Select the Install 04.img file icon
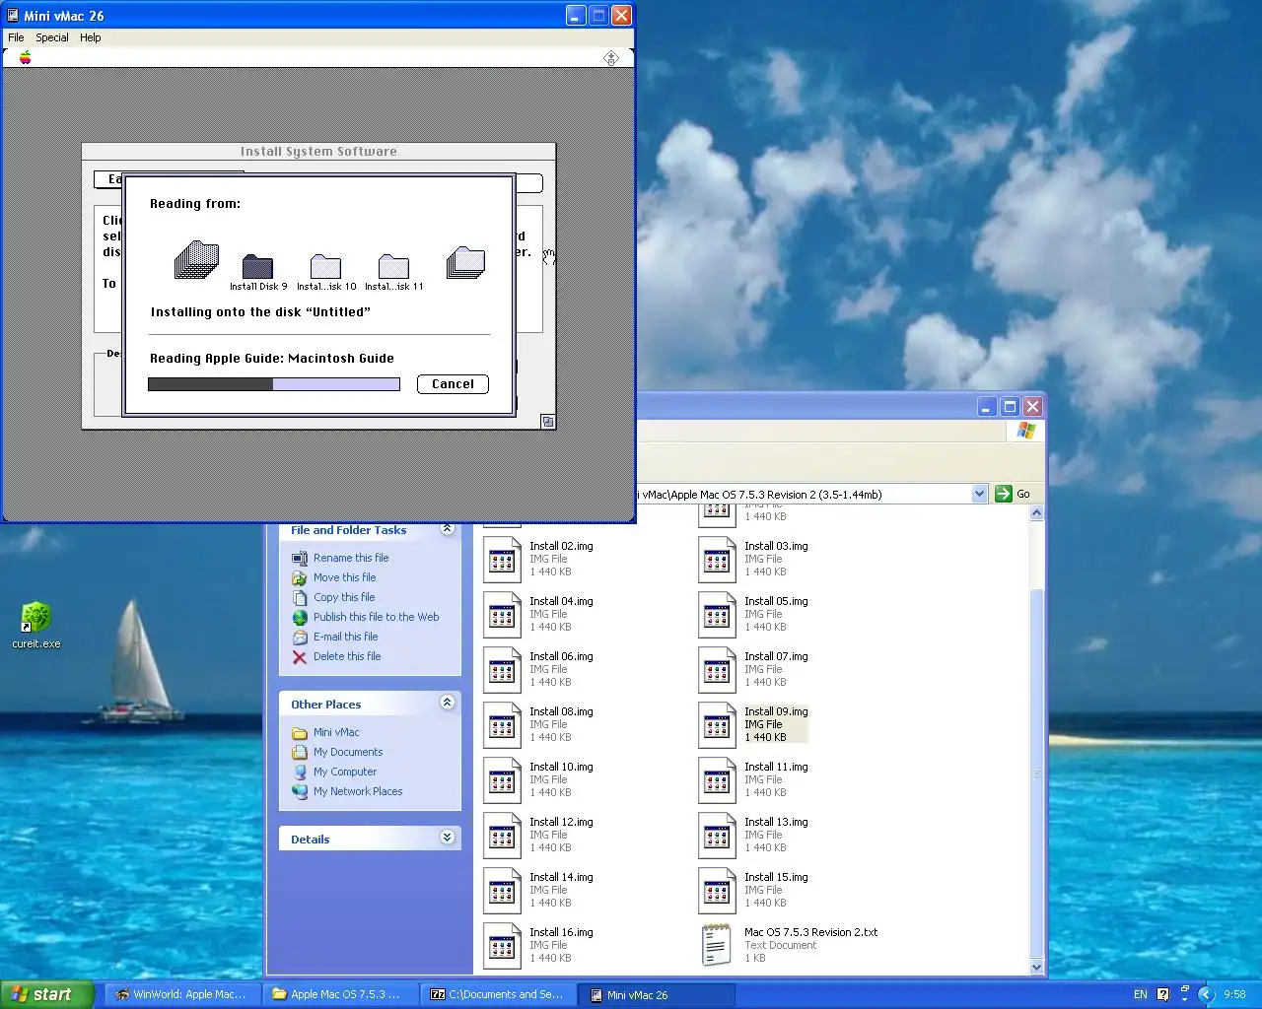 tap(502, 614)
